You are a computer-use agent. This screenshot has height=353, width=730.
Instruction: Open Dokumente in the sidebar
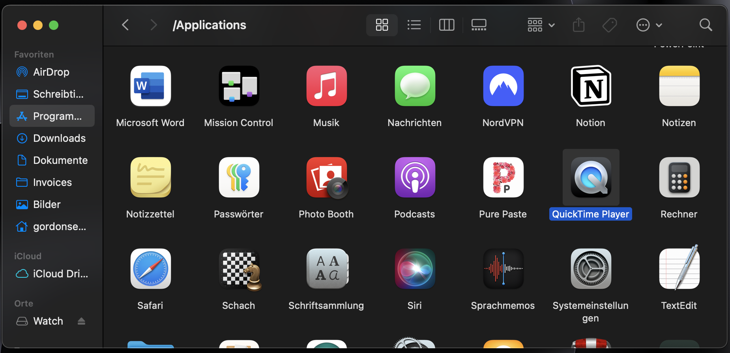point(52,160)
